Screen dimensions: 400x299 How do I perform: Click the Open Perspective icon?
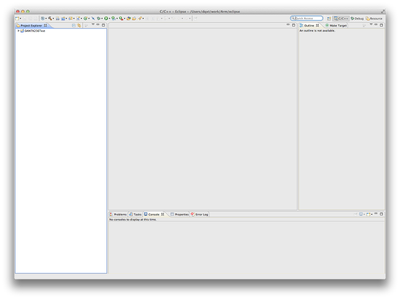(x=329, y=18)
